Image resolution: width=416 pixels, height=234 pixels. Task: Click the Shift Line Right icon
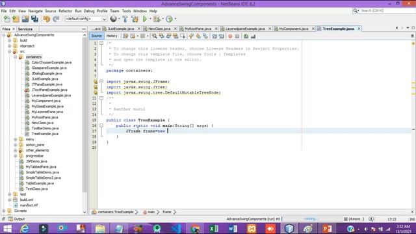[222, 36]
